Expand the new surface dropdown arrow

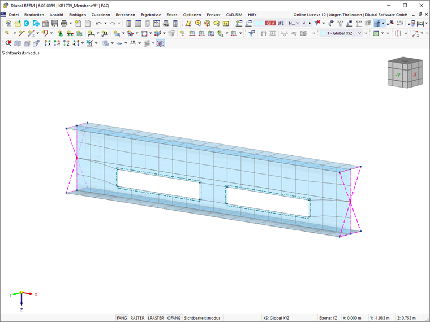coord(123,33)
